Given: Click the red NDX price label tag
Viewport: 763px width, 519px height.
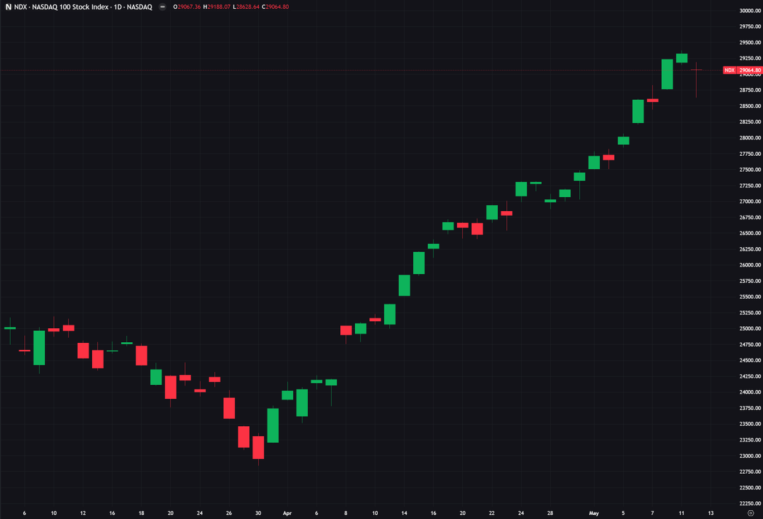Looking at the screenshot, I should 729,70.
